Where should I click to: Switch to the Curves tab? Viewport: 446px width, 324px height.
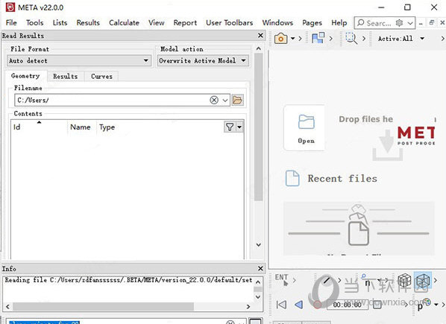102,76
